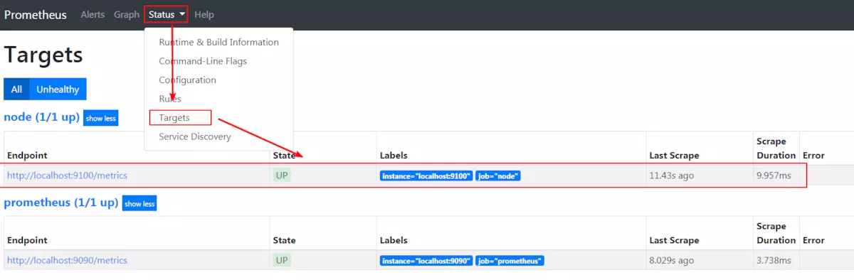Open Service Discovery menu entry
The width and height of the screenshot is (854, 280).
point(195,136)
